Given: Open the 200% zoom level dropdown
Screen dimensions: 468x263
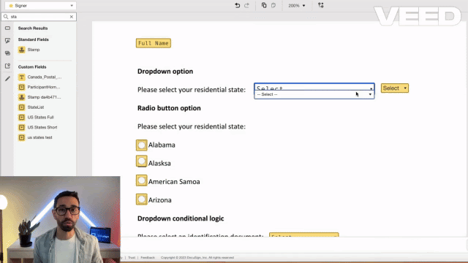Looking at the screenshot, I should [x=297, y=6].
